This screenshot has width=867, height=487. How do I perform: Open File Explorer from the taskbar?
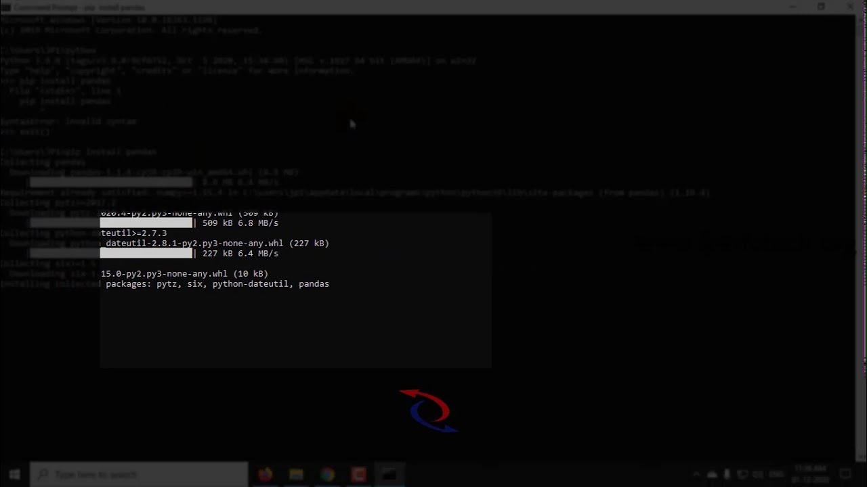coord(296,475)
